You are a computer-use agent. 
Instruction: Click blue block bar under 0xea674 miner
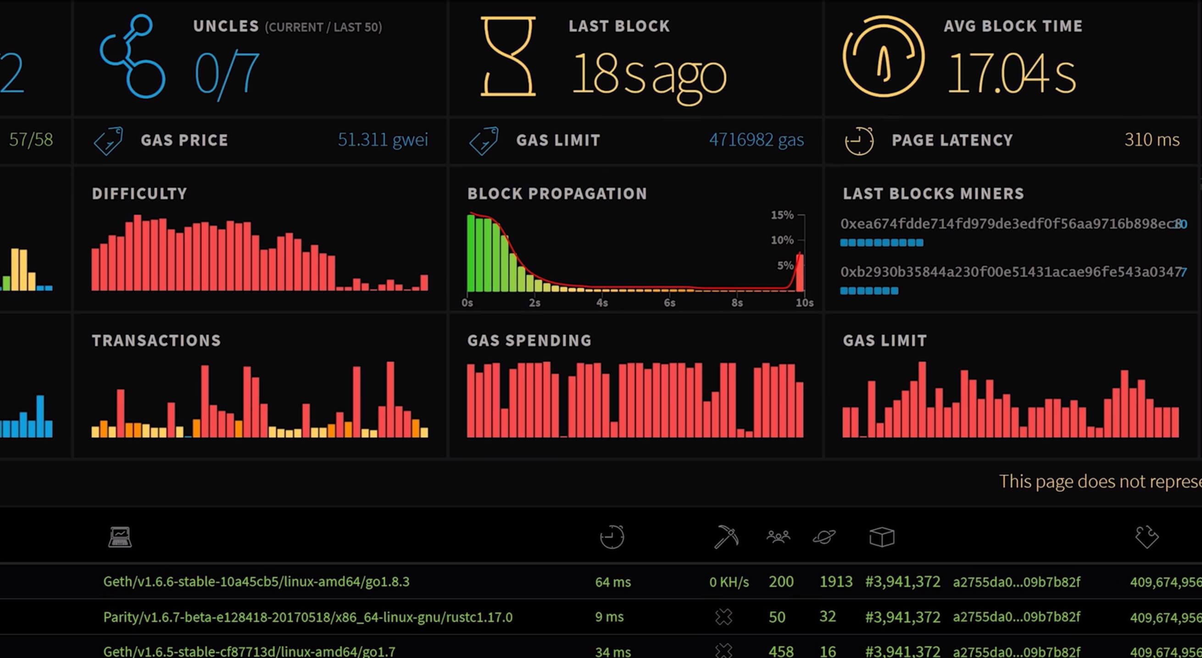click(x=882, y=243)
